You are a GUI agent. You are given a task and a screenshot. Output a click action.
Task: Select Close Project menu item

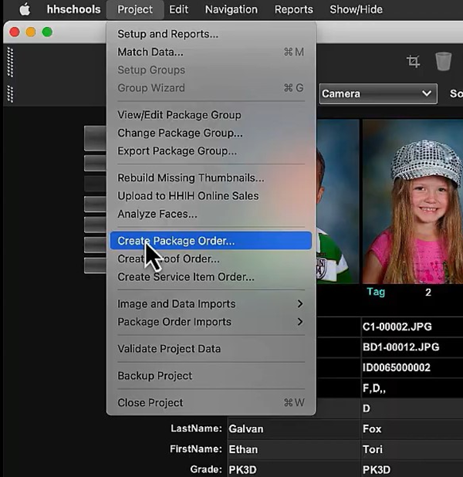pyautogui.click(x=211, y=402)
